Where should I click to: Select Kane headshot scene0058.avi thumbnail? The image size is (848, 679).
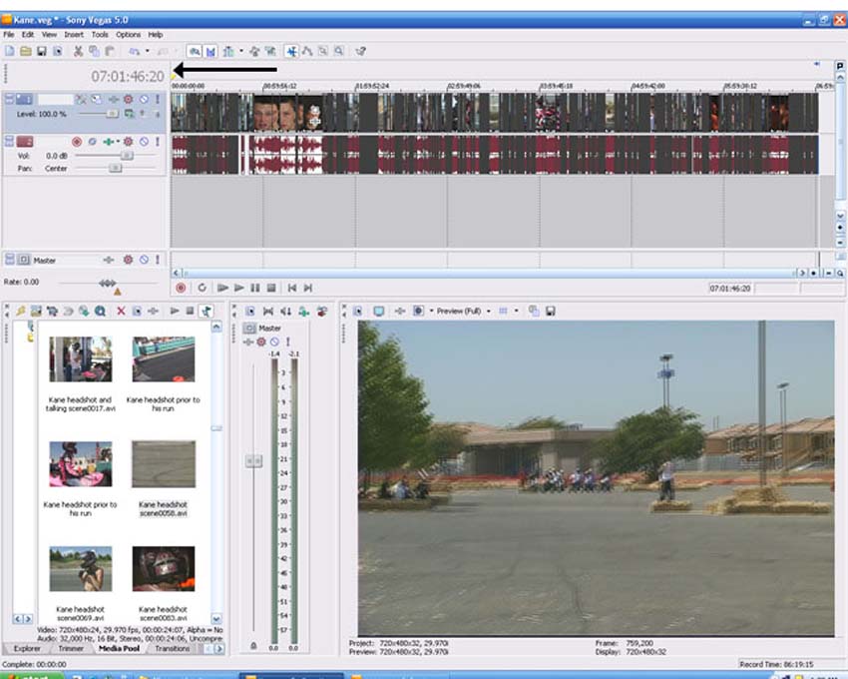point(164,464)
